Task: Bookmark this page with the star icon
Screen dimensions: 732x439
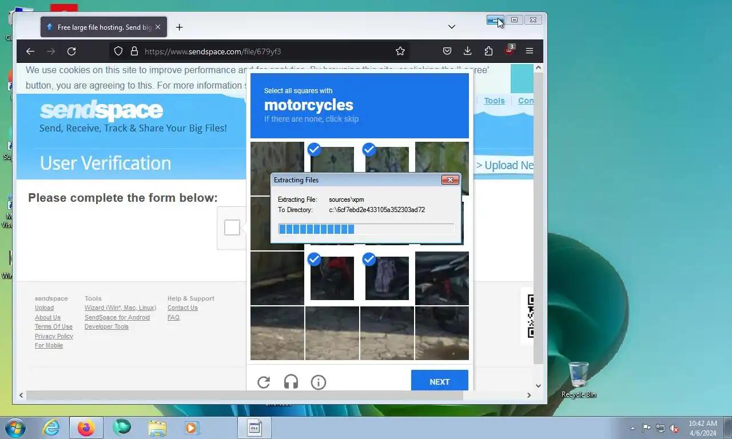Action: (400, 51)
